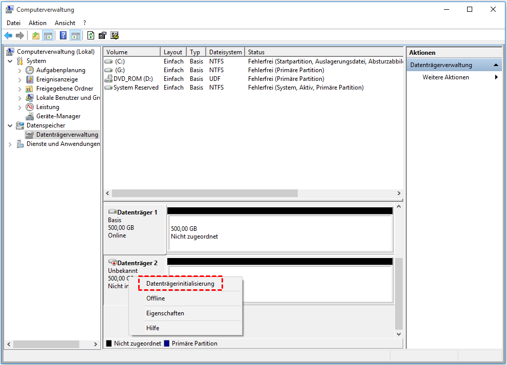The height and width of the screenshot is (365, 507).
Task: Click the Up one level folder icon
Action: click(x=35, y=35)
